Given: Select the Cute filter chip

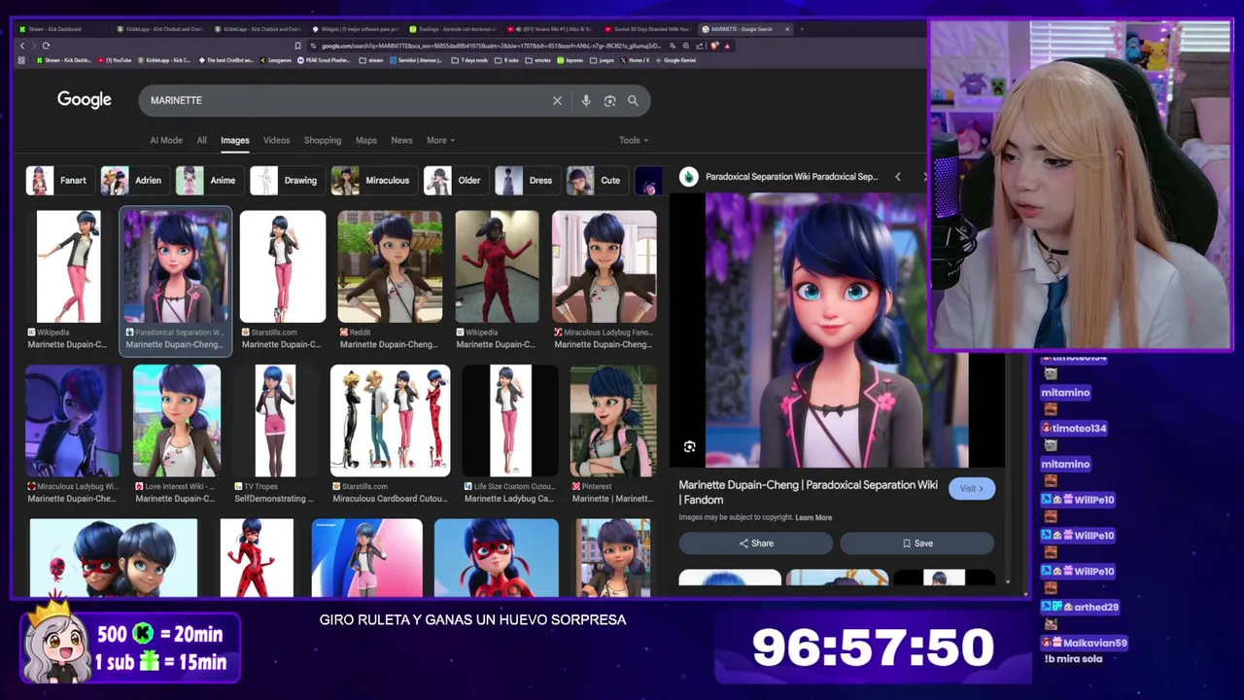Looking at the screenshot, I should pos(596,180).
